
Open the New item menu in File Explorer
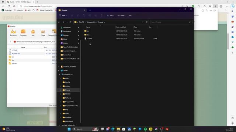63,15
